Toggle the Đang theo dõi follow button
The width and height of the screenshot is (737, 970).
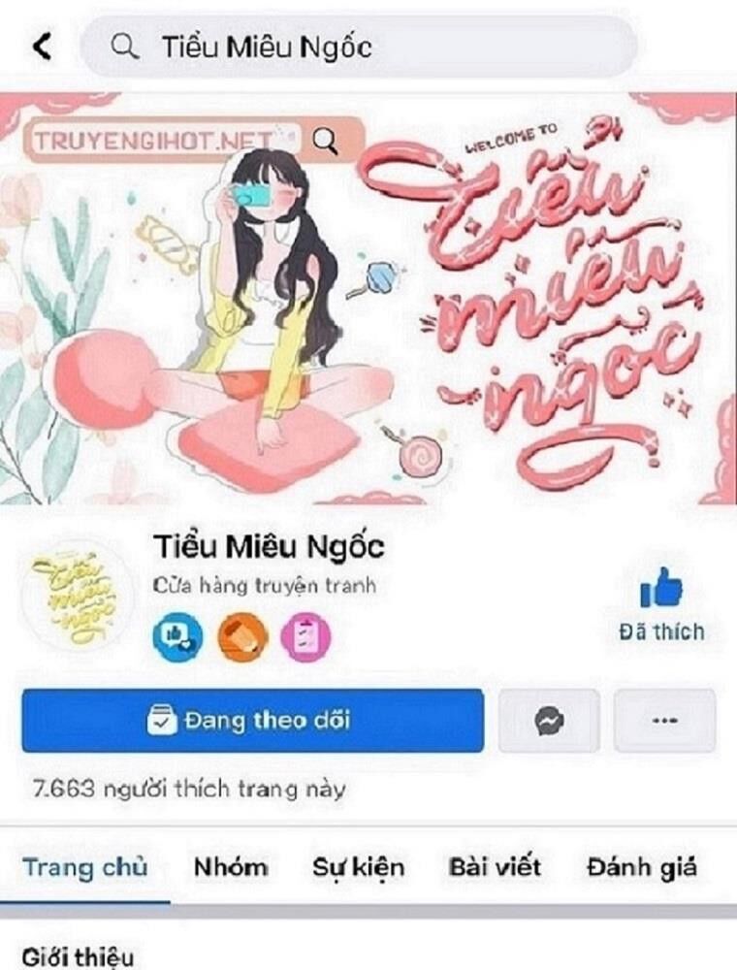pyautogui.click(x=252, y=721)
